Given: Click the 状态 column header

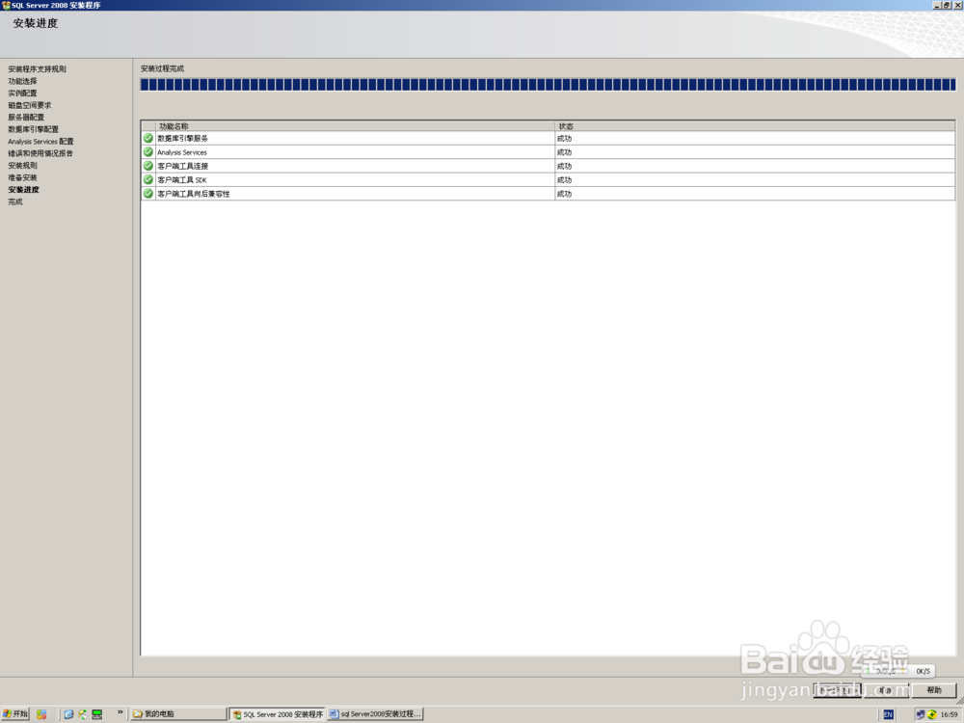Looking at the screenshot, I should click(755, 126).
